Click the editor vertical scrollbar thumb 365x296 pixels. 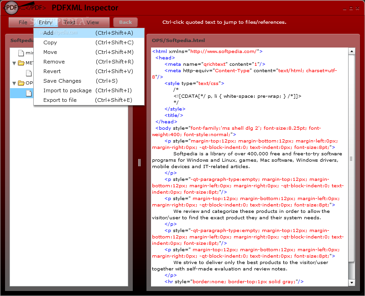351,159
